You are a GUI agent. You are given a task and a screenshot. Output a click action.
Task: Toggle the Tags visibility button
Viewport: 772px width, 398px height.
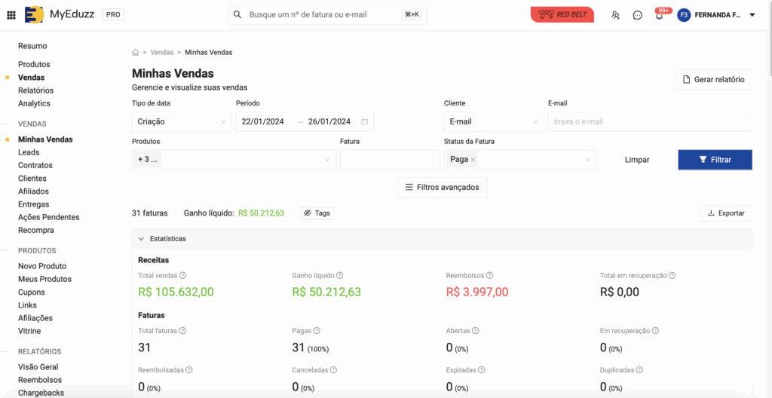click(317, 213)
